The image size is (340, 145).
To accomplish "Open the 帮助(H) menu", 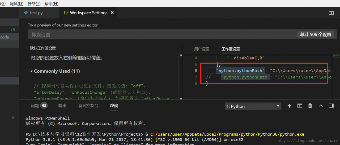I will [51, 4].
